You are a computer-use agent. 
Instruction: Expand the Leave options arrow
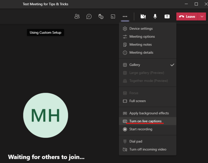tap(202, 17)
